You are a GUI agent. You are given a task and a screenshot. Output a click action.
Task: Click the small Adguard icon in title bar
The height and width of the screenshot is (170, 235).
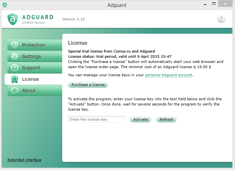[5, 5]
